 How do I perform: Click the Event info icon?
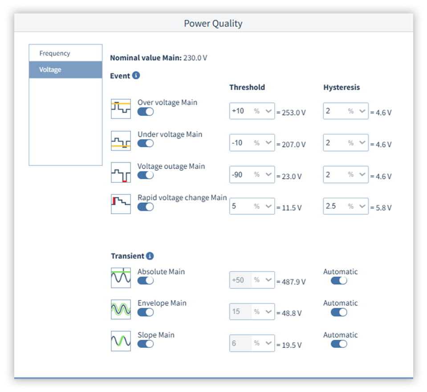[x=136, y=75]
